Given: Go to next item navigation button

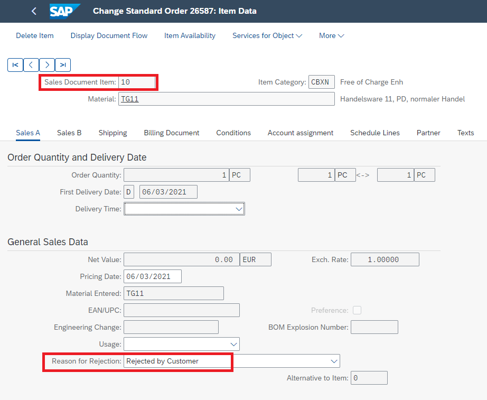Looking at the screenshot, I should [x=47, y=65].
